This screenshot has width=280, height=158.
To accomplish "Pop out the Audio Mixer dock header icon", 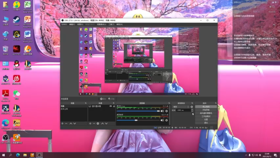I will (x=169, y=103).
